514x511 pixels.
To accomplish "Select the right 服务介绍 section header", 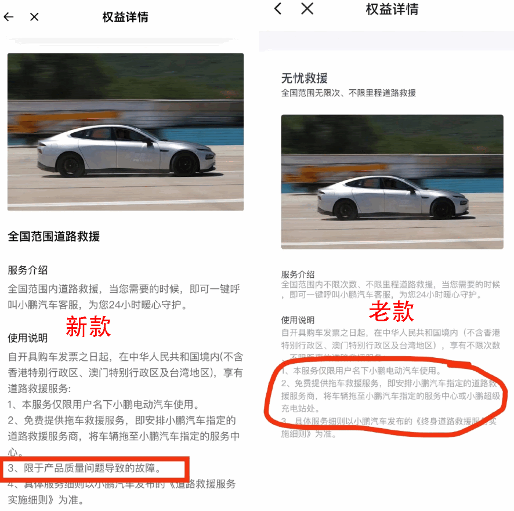I will tap(298, 274).
